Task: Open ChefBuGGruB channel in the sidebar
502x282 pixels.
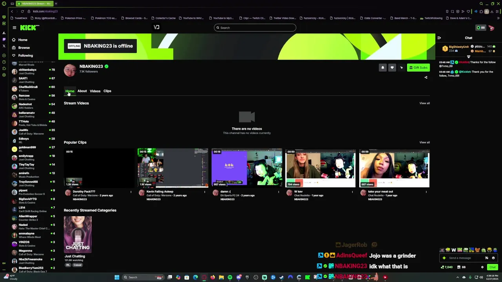Action: click(33, 89)
